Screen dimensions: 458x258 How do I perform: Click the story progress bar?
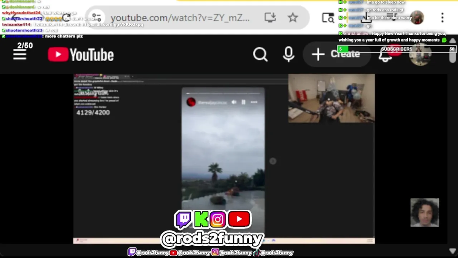(223, 93)
